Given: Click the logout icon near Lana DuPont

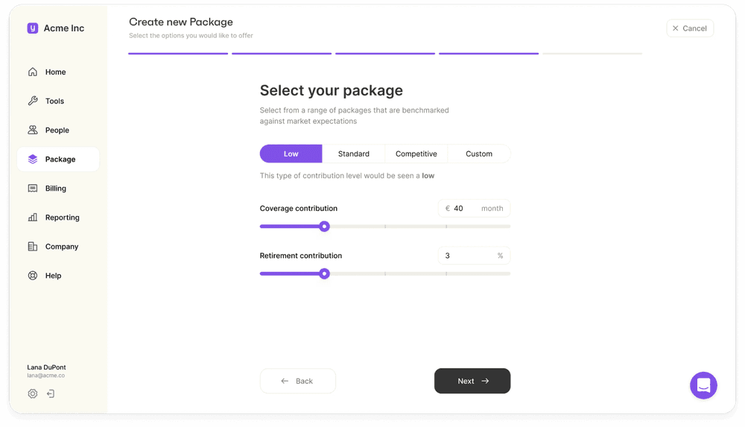Looking at the screenshot, I should point(51,393).
